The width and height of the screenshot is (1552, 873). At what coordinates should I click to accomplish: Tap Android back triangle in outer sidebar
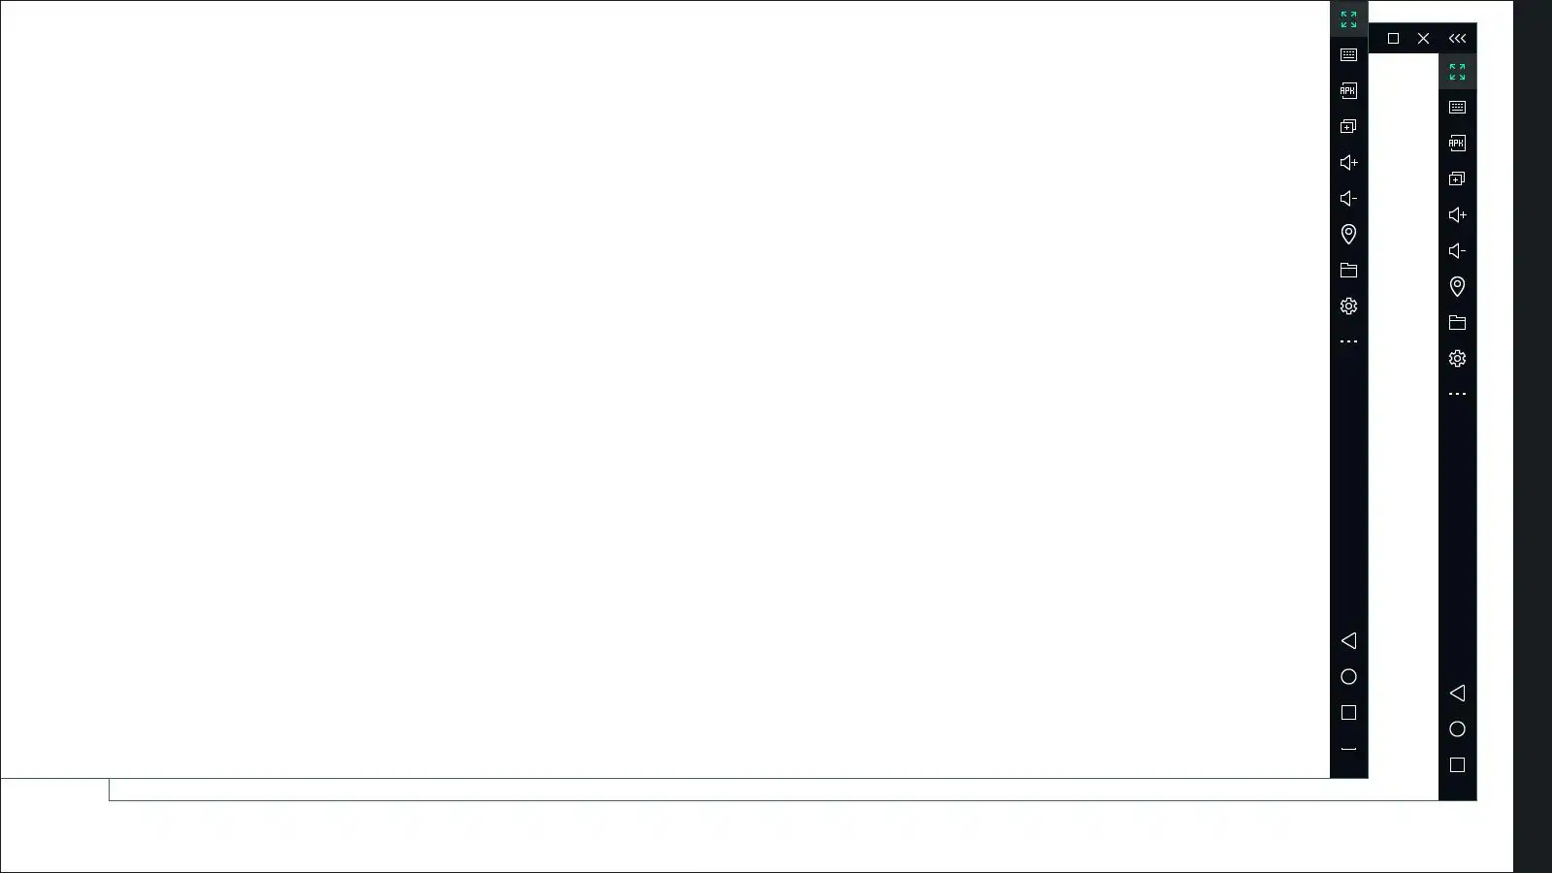click(1457, 694)
